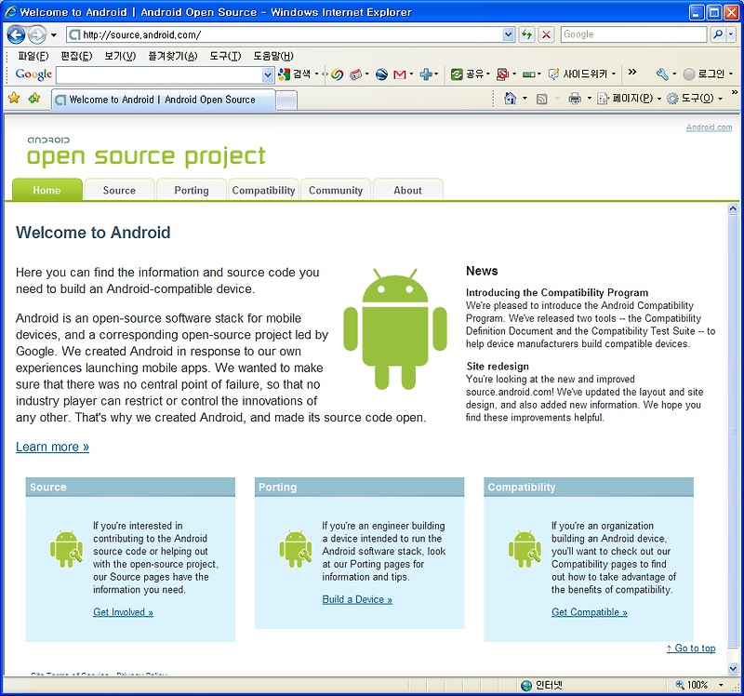This screenshot has height=696, width=744.
Task: Open the address bar history dropdown
Action: [507, 34]
